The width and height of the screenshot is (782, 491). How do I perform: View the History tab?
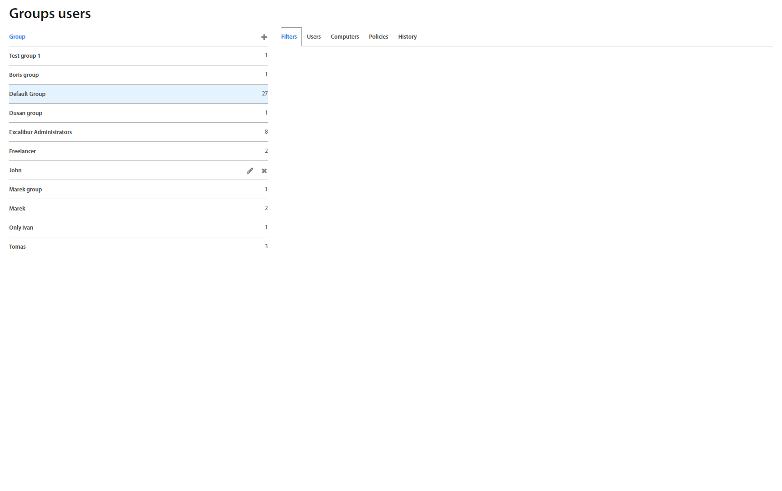[x=407, y=37]
